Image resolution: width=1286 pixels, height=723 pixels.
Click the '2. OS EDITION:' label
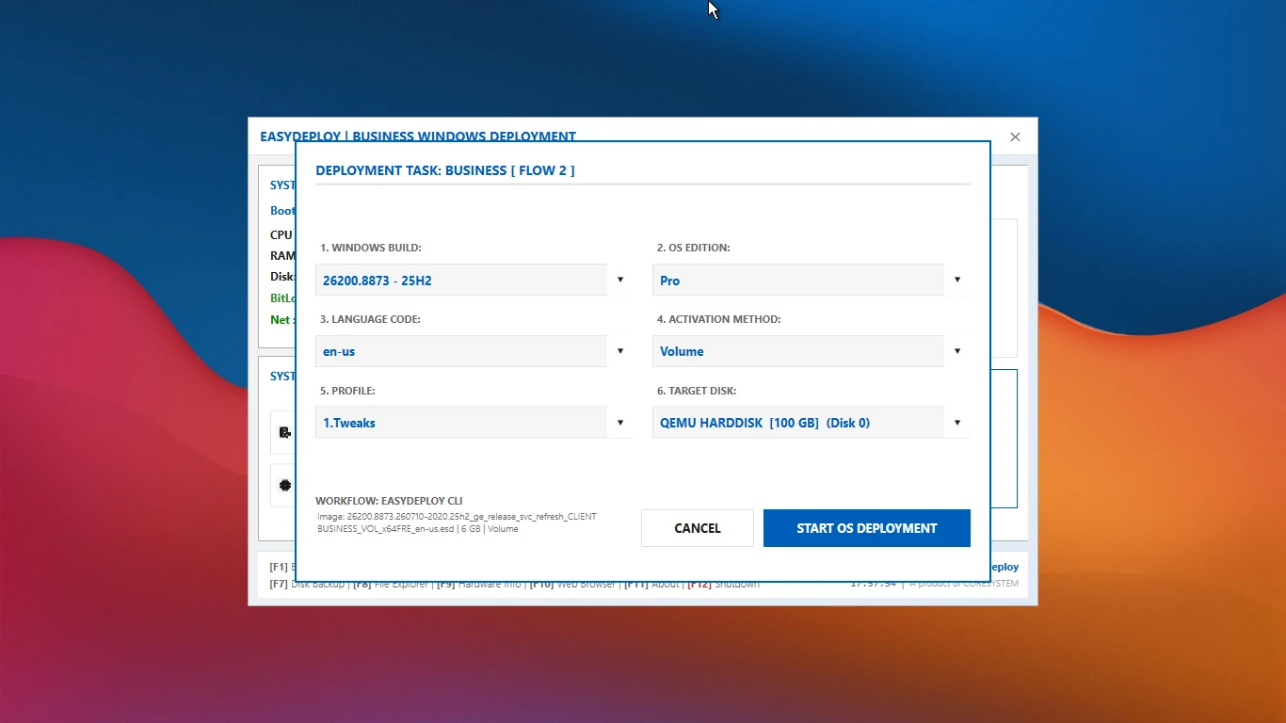click(694, 248)
